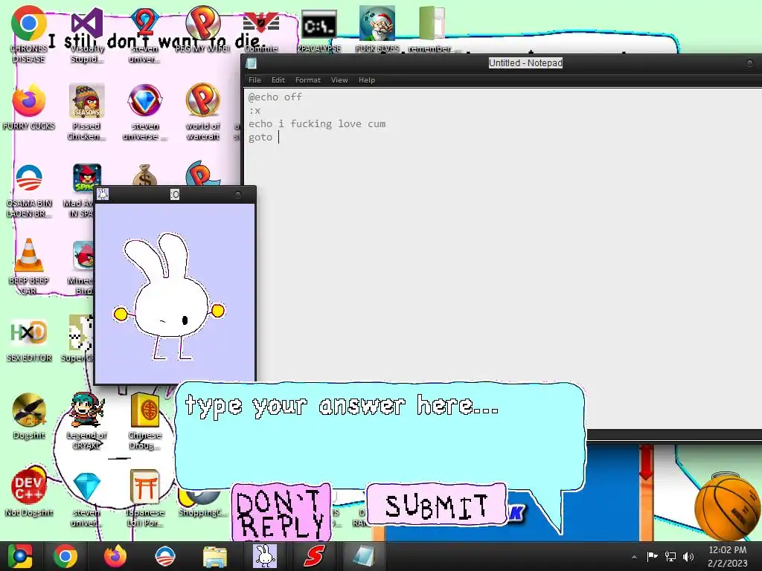
Task: Open the FUCK ELVES desktop icon
Action: coord(377,29)
